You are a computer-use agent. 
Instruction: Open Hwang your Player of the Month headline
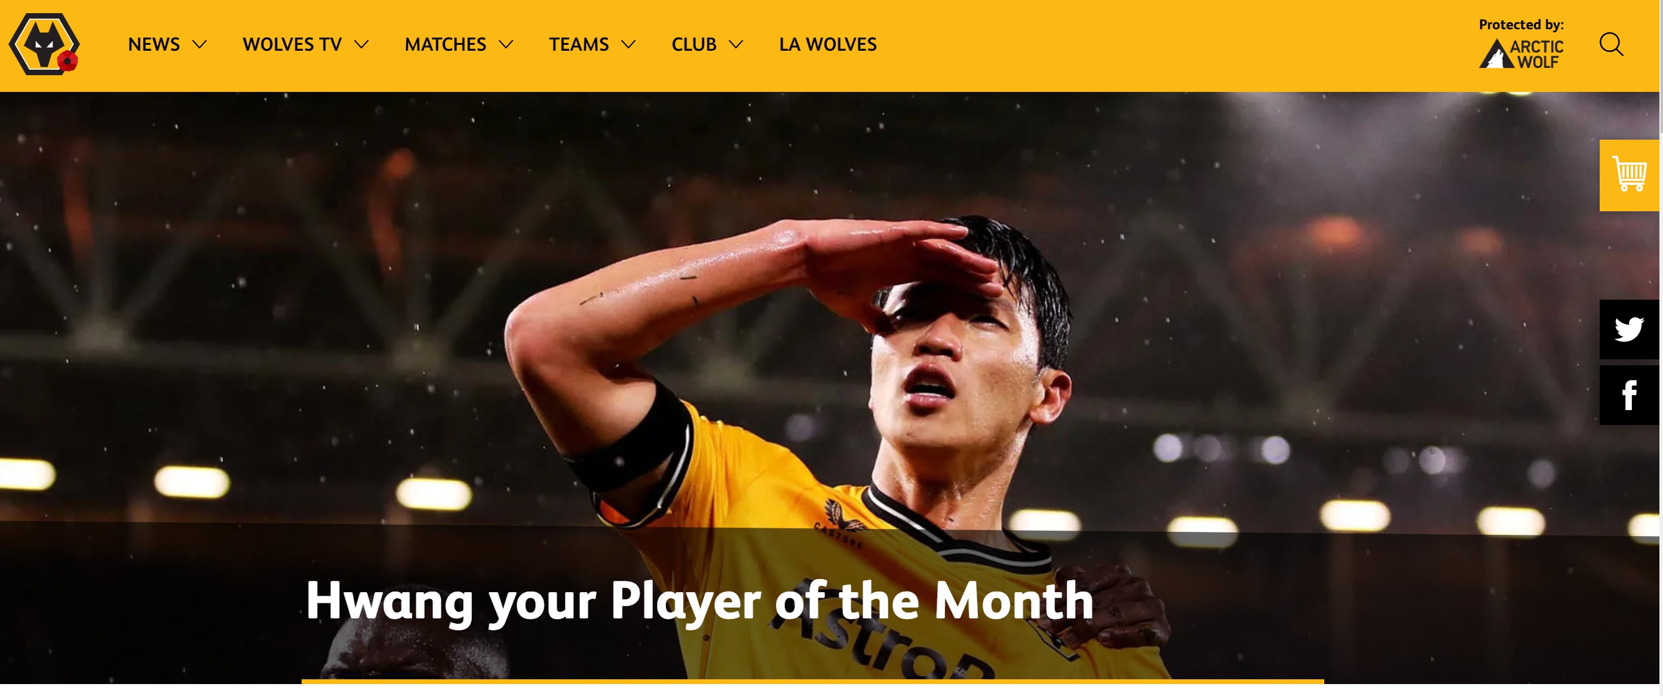tap(700, 601)
